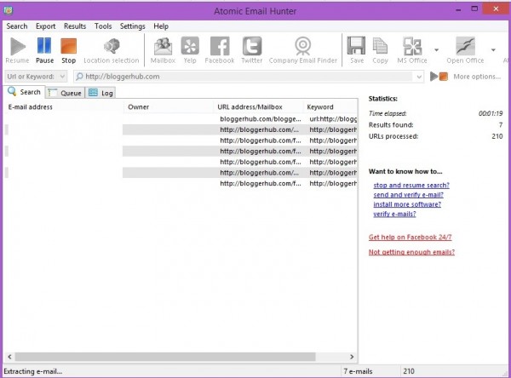Click the horizontal scrollbar thumb
The image size is (511, 378).
point(165,357)
